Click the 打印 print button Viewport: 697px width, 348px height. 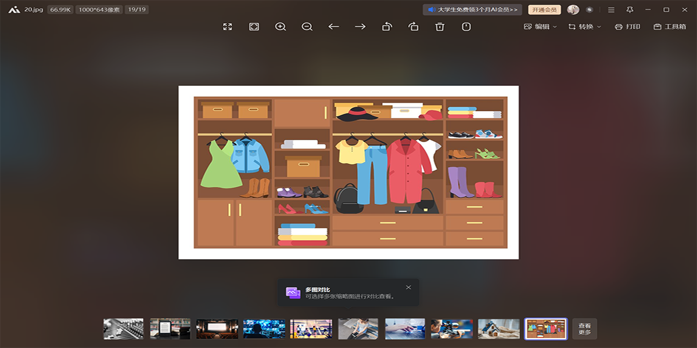(628, 27)
